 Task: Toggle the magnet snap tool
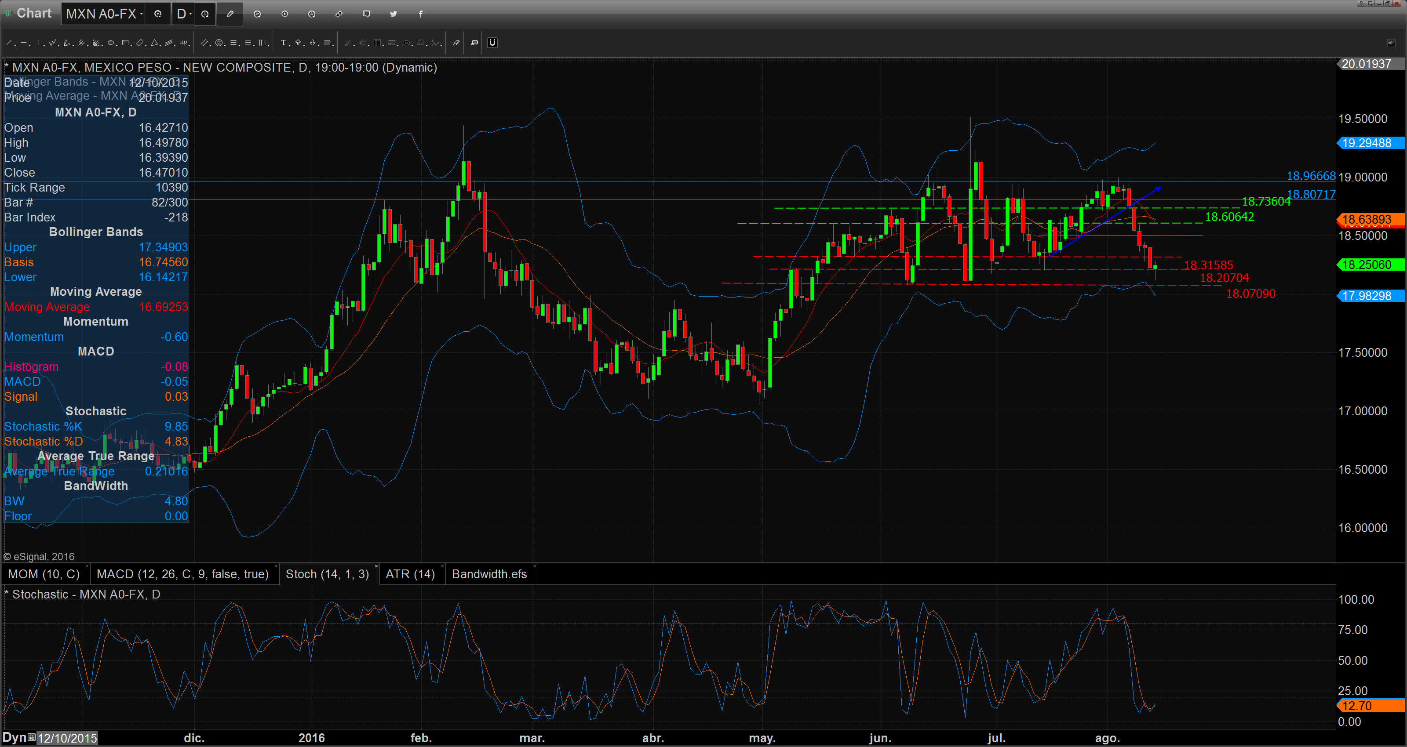(492, 43)
